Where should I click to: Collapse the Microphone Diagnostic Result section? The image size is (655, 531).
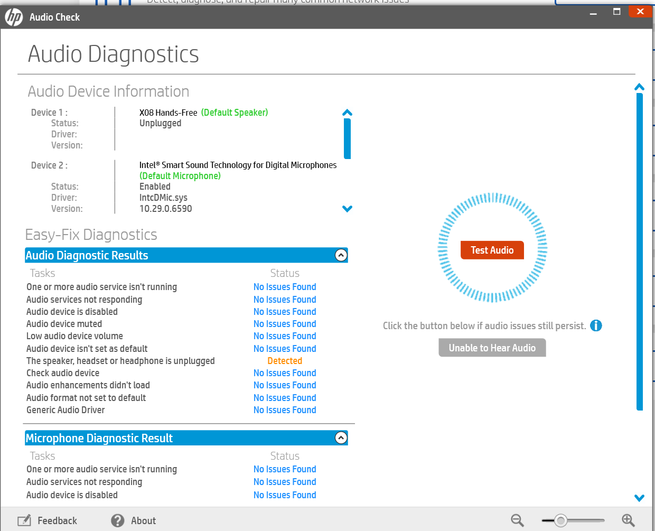341,437
